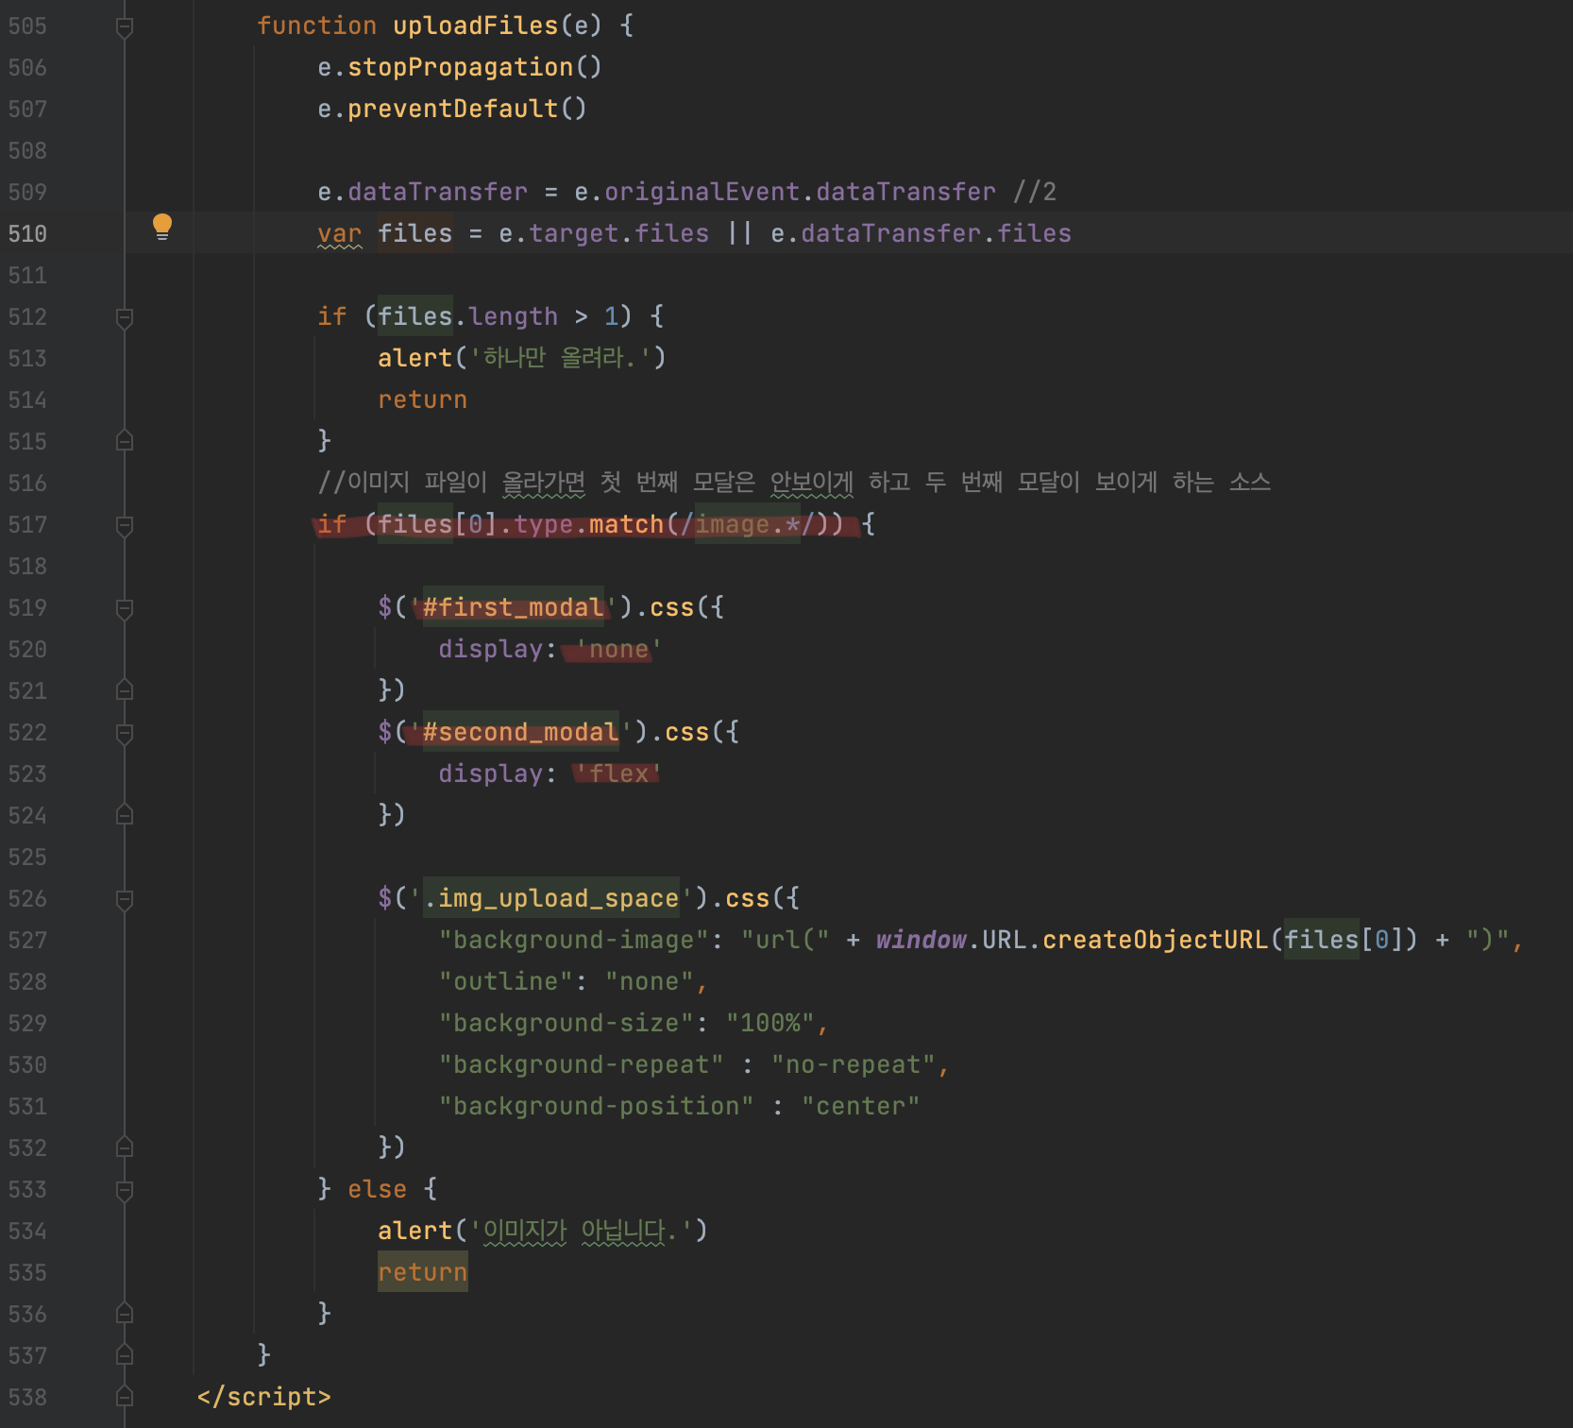The height and width of the screenshot is (1428, 1573).
Task: Click "100%" background-size value
Action: 770,1023
